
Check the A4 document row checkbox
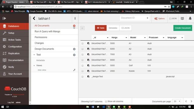(x=82, y=60)
